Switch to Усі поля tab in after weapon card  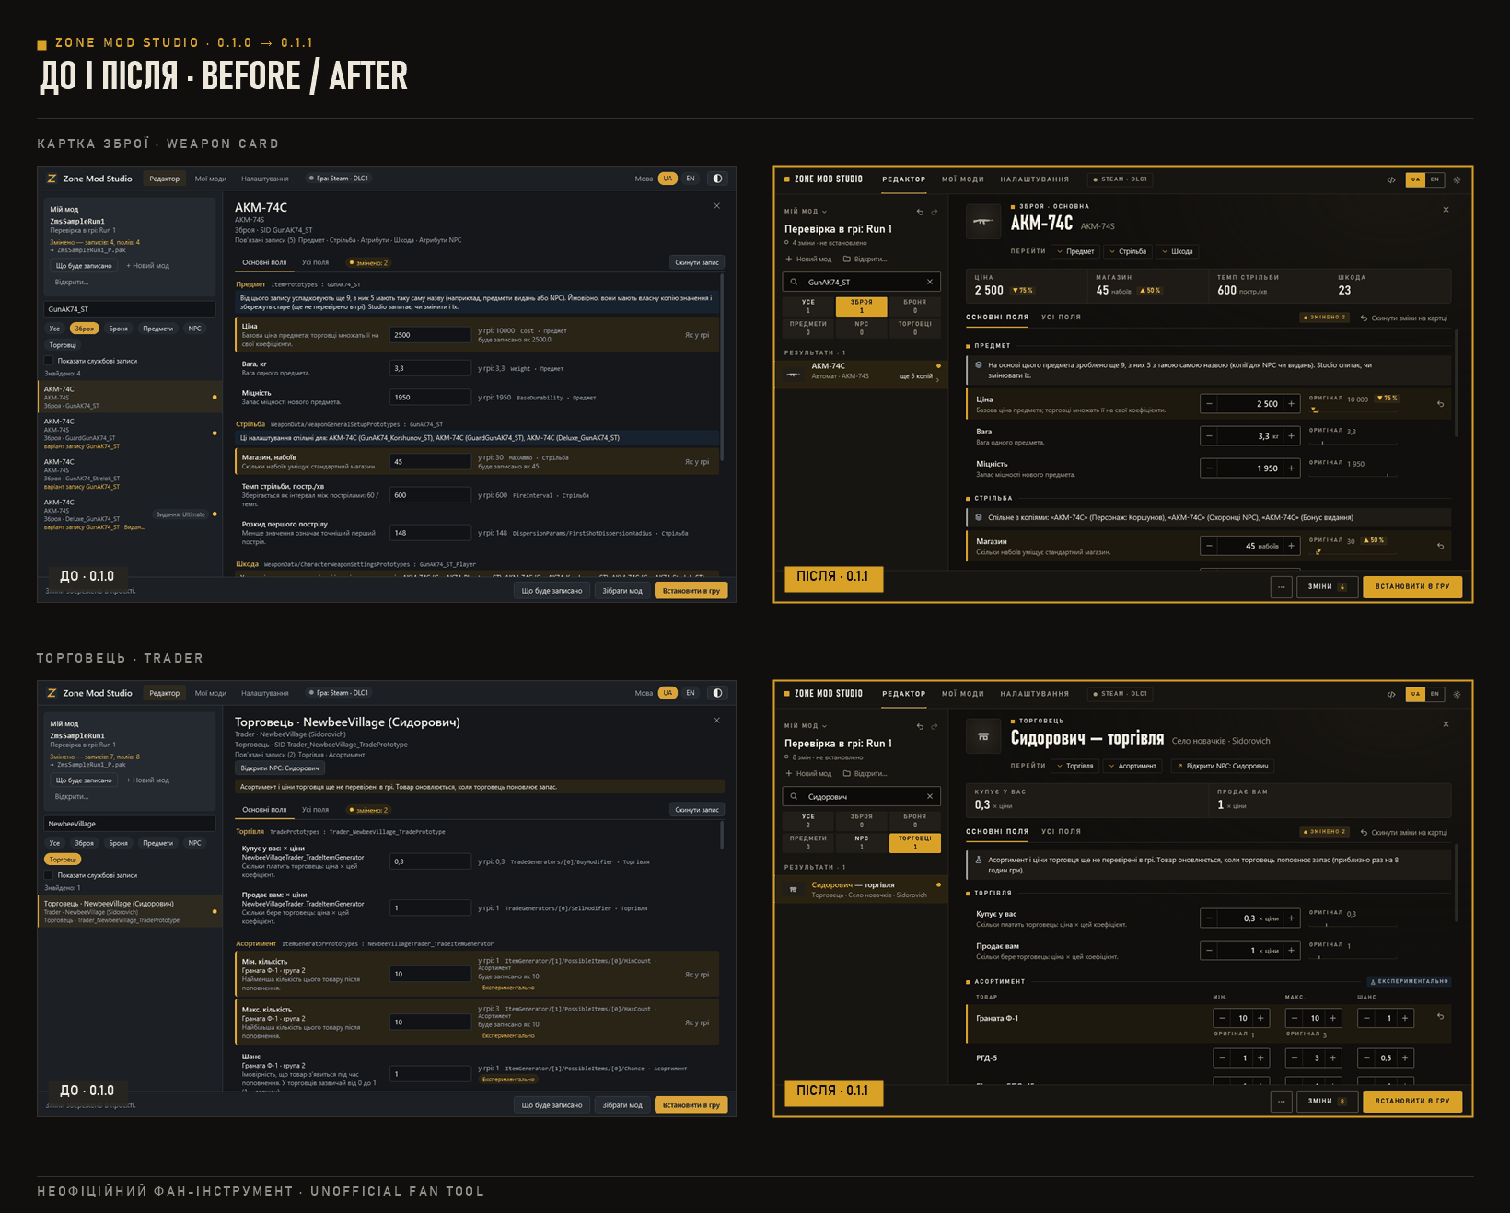pos(1061,318)
